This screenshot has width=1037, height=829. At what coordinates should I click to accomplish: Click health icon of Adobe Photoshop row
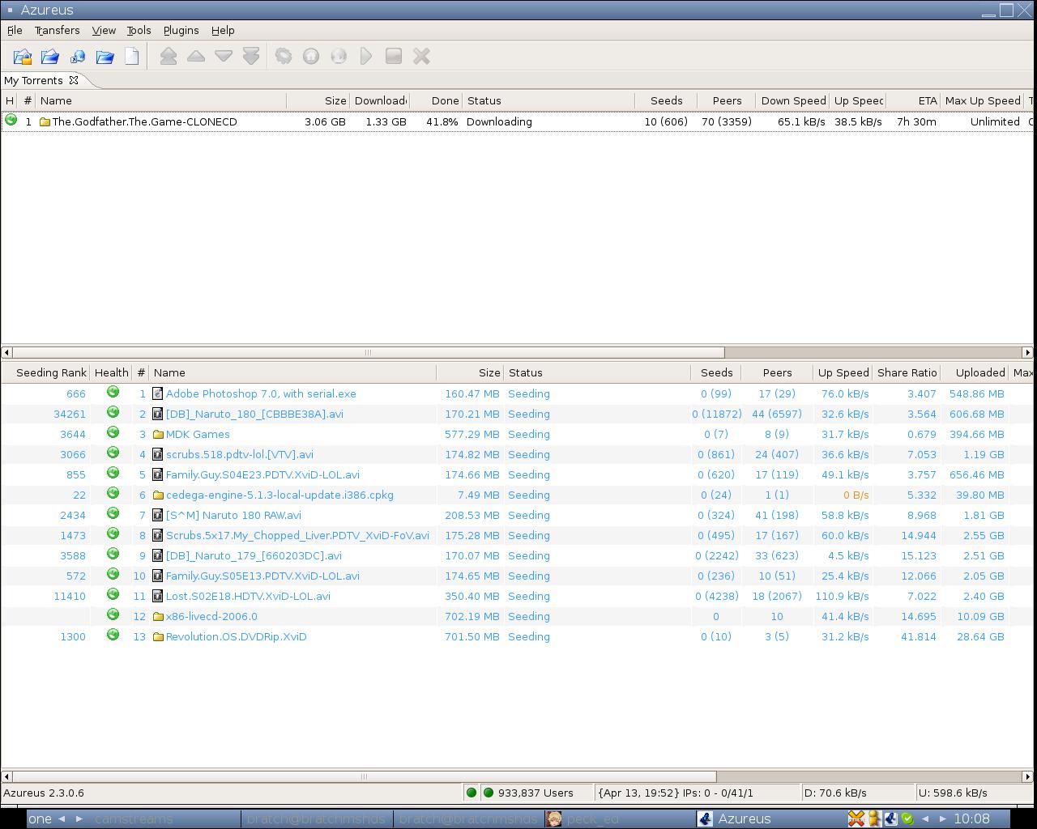[x=113, y=392]
